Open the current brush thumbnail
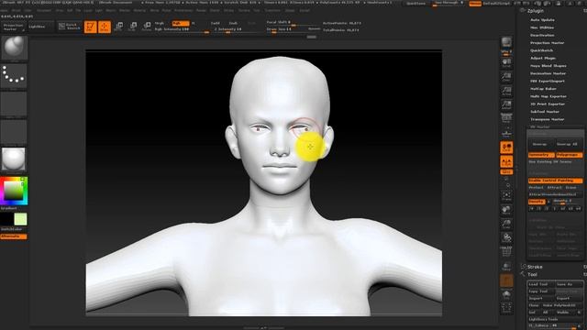 point(15,48)
